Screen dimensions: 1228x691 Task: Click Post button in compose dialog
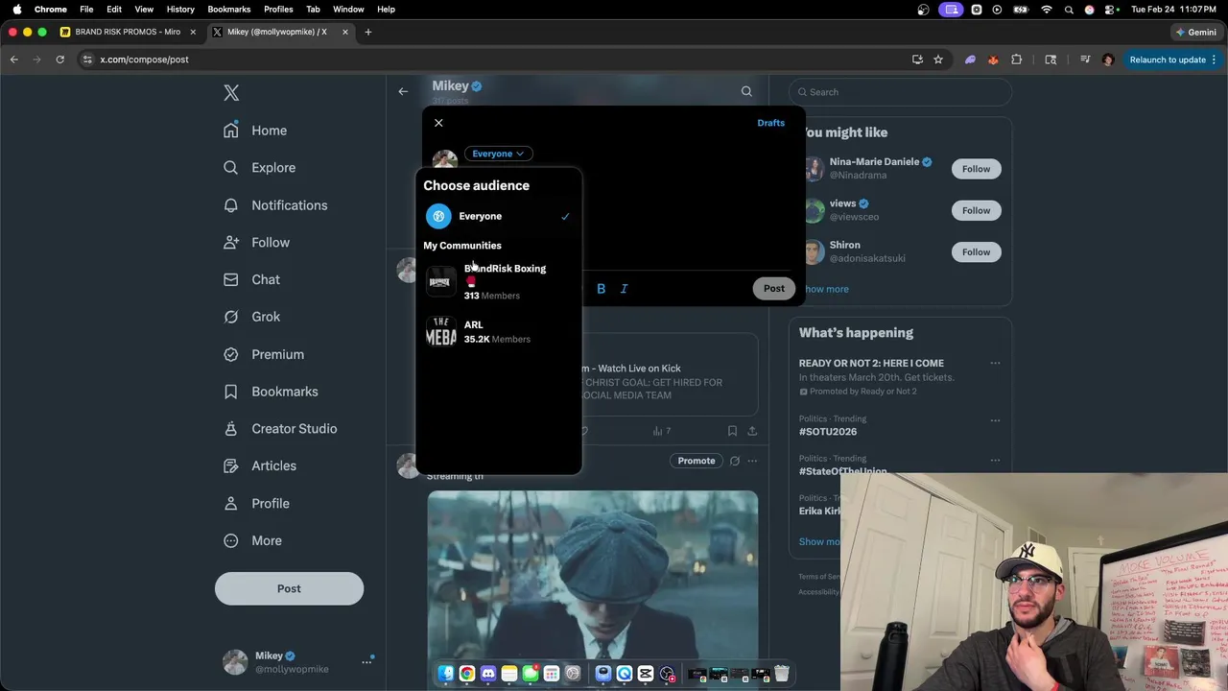tap(773, 288)
